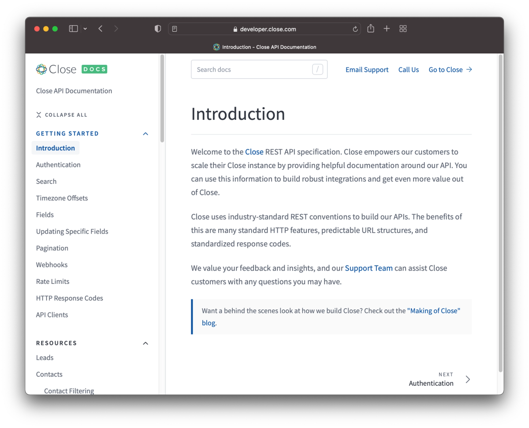529x428 pixels.
Task: Open the Share icon in Safari toolbar
Action: pyautogui.click(x=371, y=28)
